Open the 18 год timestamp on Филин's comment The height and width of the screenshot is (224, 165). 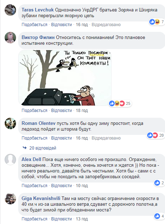82,111
